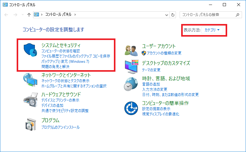Open アカウントの種類の変更 link
Screen dimensions: 246x152
pos(164,53)
